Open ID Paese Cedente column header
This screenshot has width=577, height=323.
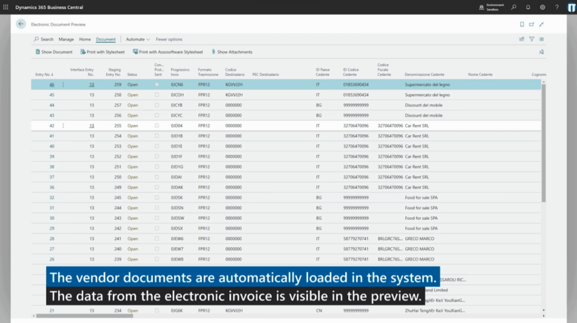pyautogui.click(x=323, y=72)
